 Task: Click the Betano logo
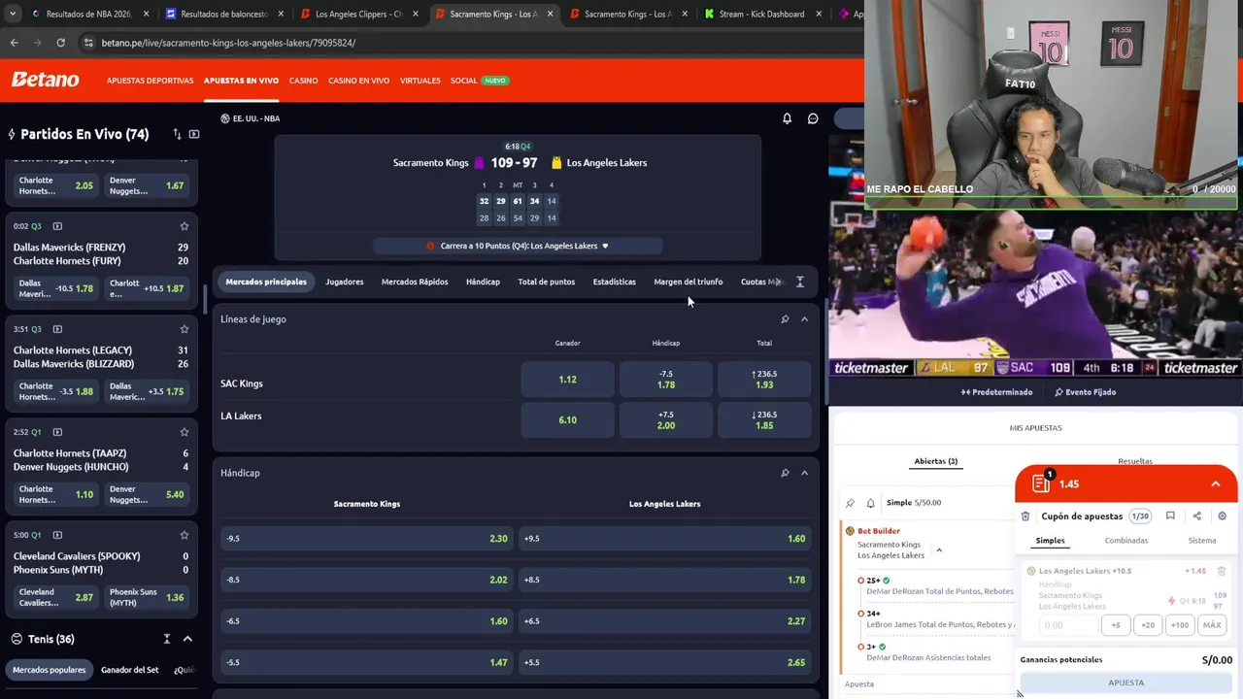click(46, 80)
